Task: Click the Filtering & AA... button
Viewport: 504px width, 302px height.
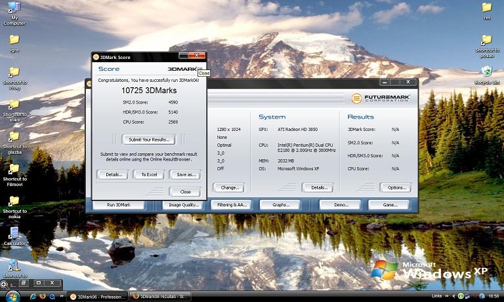Action: (232, 205)
